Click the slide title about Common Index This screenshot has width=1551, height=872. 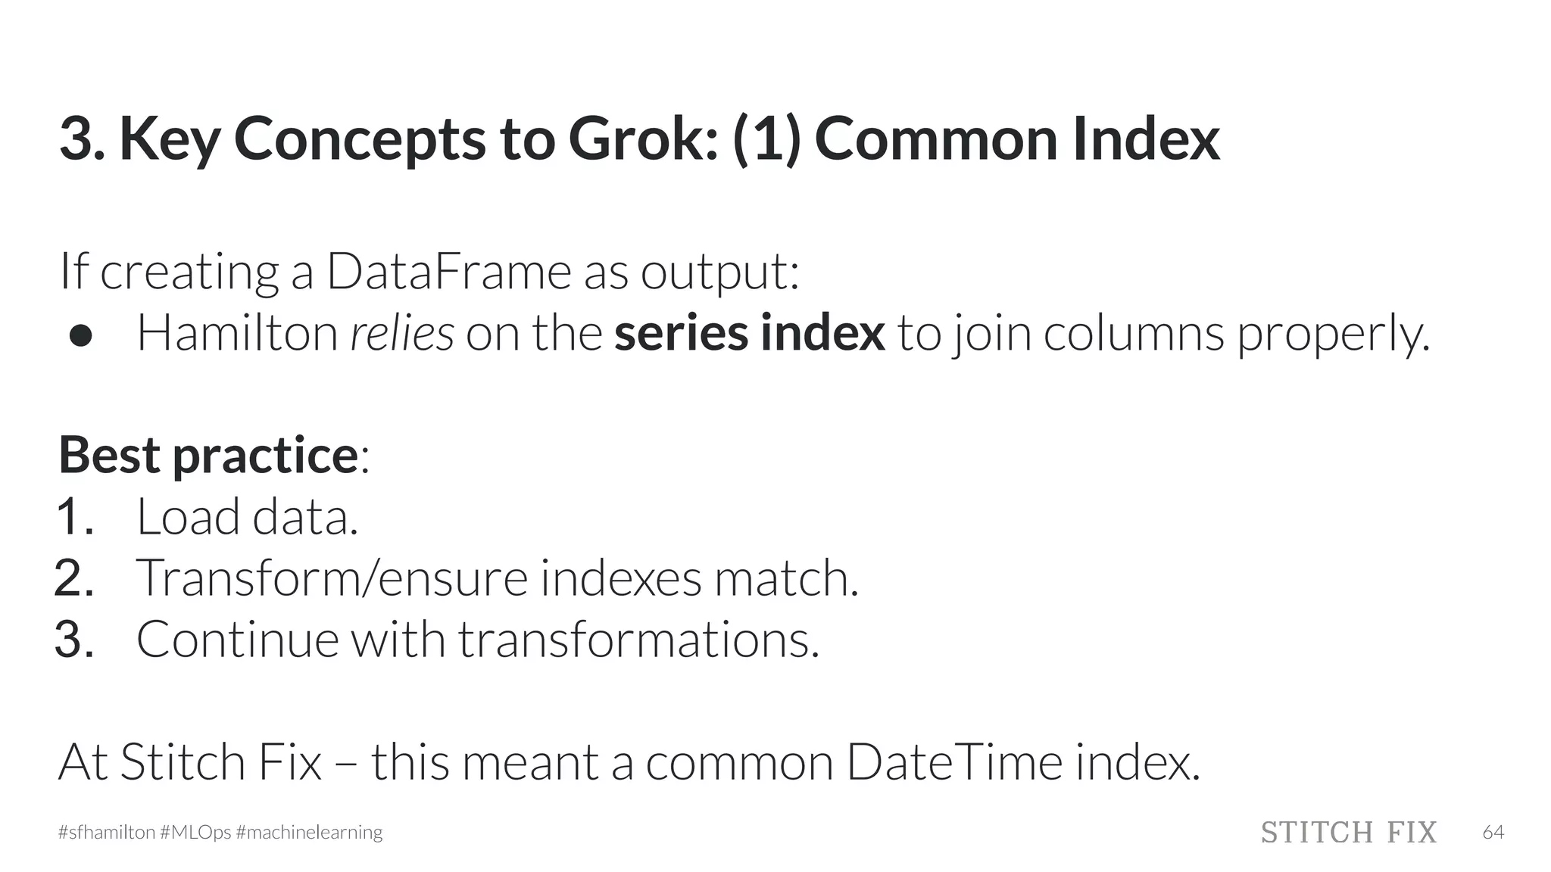[x=639, y=139]
